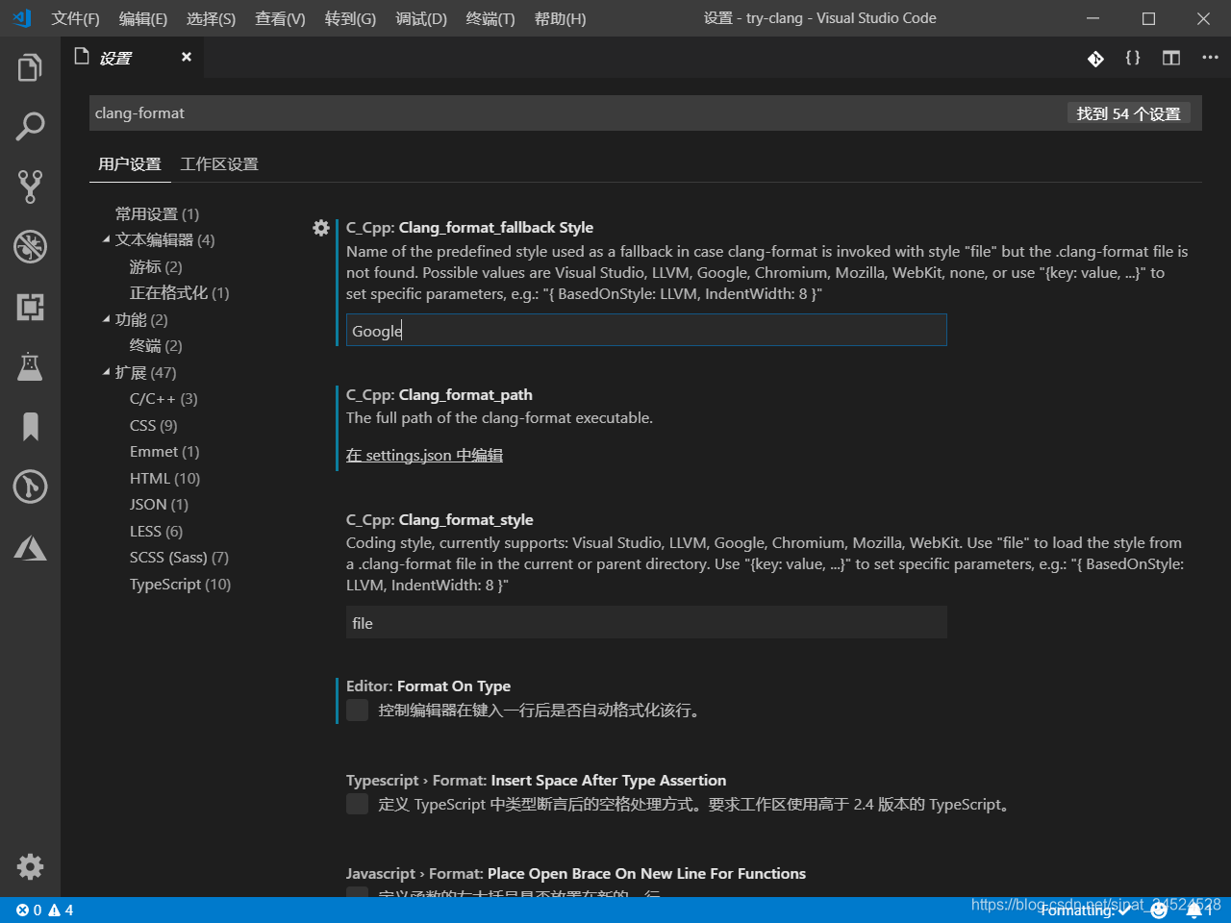The width and height of the screenshot is (1231, 923).
Task: Select LESS (6) in settings tree
Action: pos(156,531)
